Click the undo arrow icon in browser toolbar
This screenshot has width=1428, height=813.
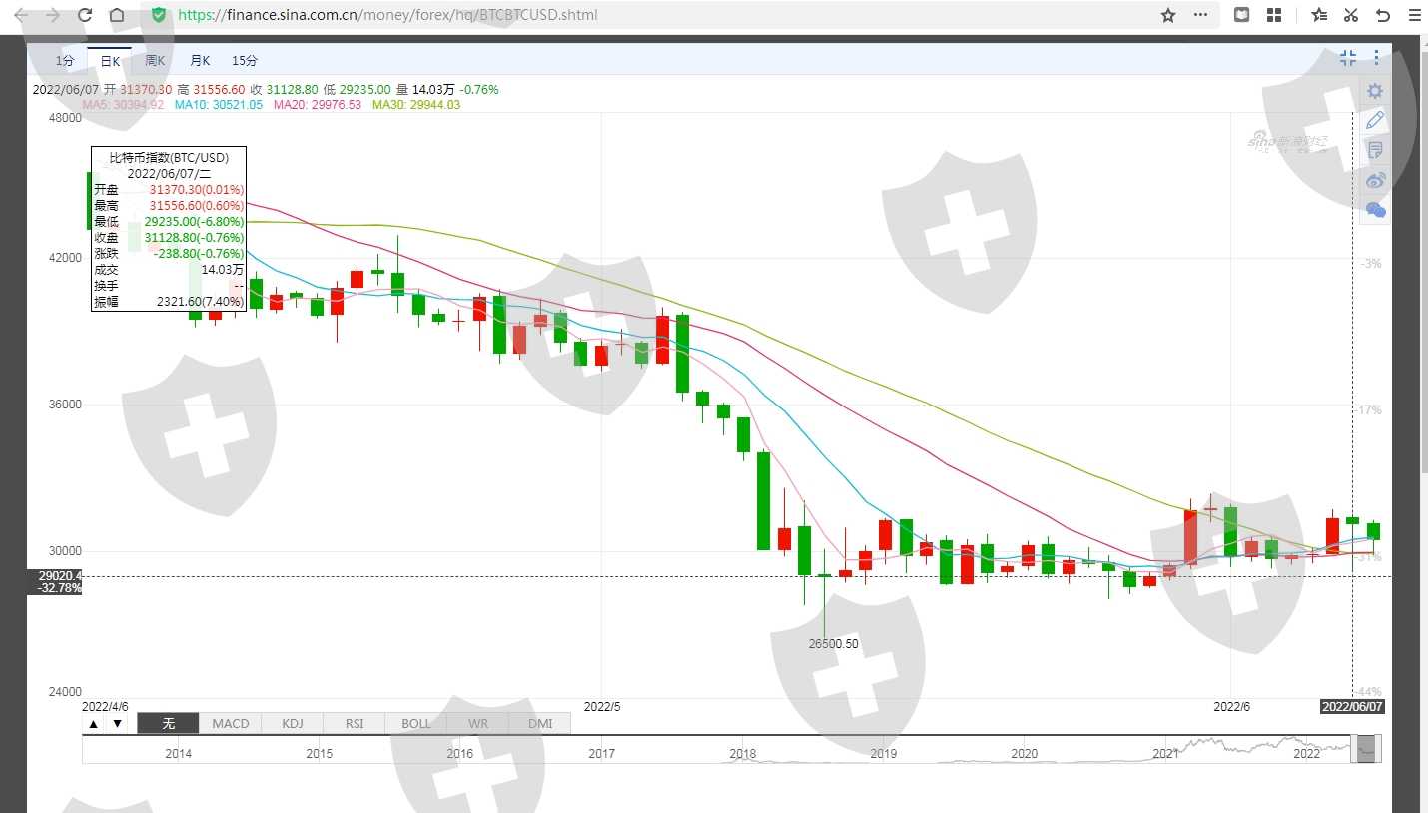coord(1383,15)
